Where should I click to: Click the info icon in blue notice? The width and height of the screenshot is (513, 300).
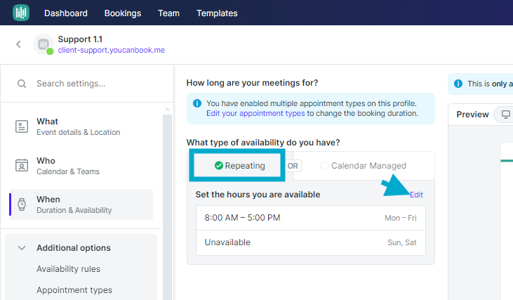196,103
